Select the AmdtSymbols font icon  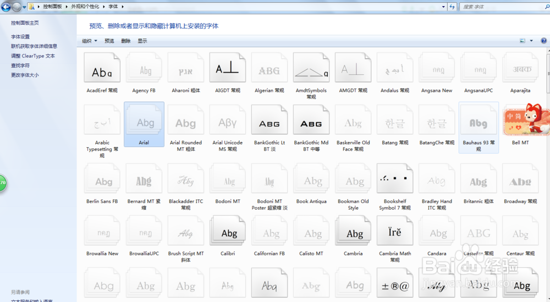tap(311, 68)
